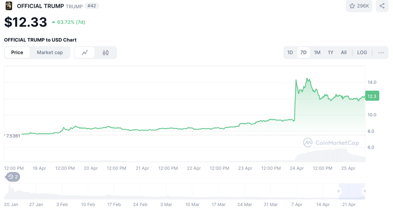393x211 pixels.
Task: Click the OFFICIAL TRUMP to USD Chart heading
Action: tap(40, 40)
